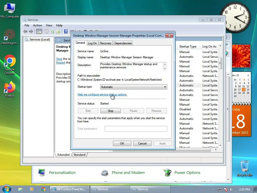Screen dimensions: 257x193
Task: Switch to the Log On tab
Action: [x=92, y=43]
